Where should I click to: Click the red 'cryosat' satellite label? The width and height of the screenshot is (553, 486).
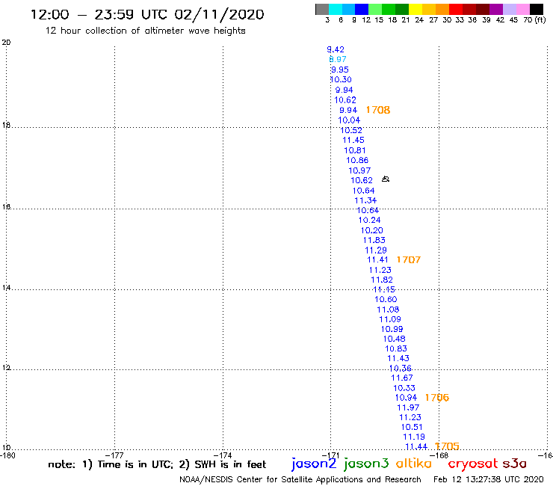pyautogui.click(x=473, y=464)
